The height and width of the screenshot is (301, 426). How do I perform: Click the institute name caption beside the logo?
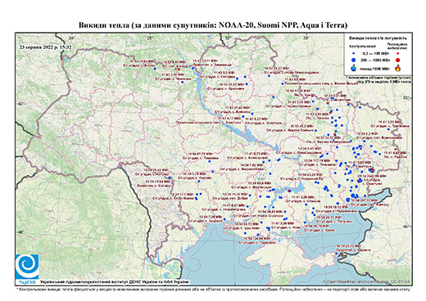pos(115,282)
